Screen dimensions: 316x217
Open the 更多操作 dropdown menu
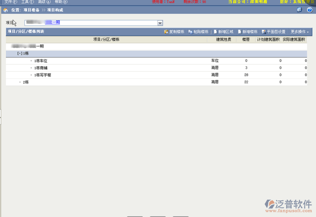coord(299,32)
